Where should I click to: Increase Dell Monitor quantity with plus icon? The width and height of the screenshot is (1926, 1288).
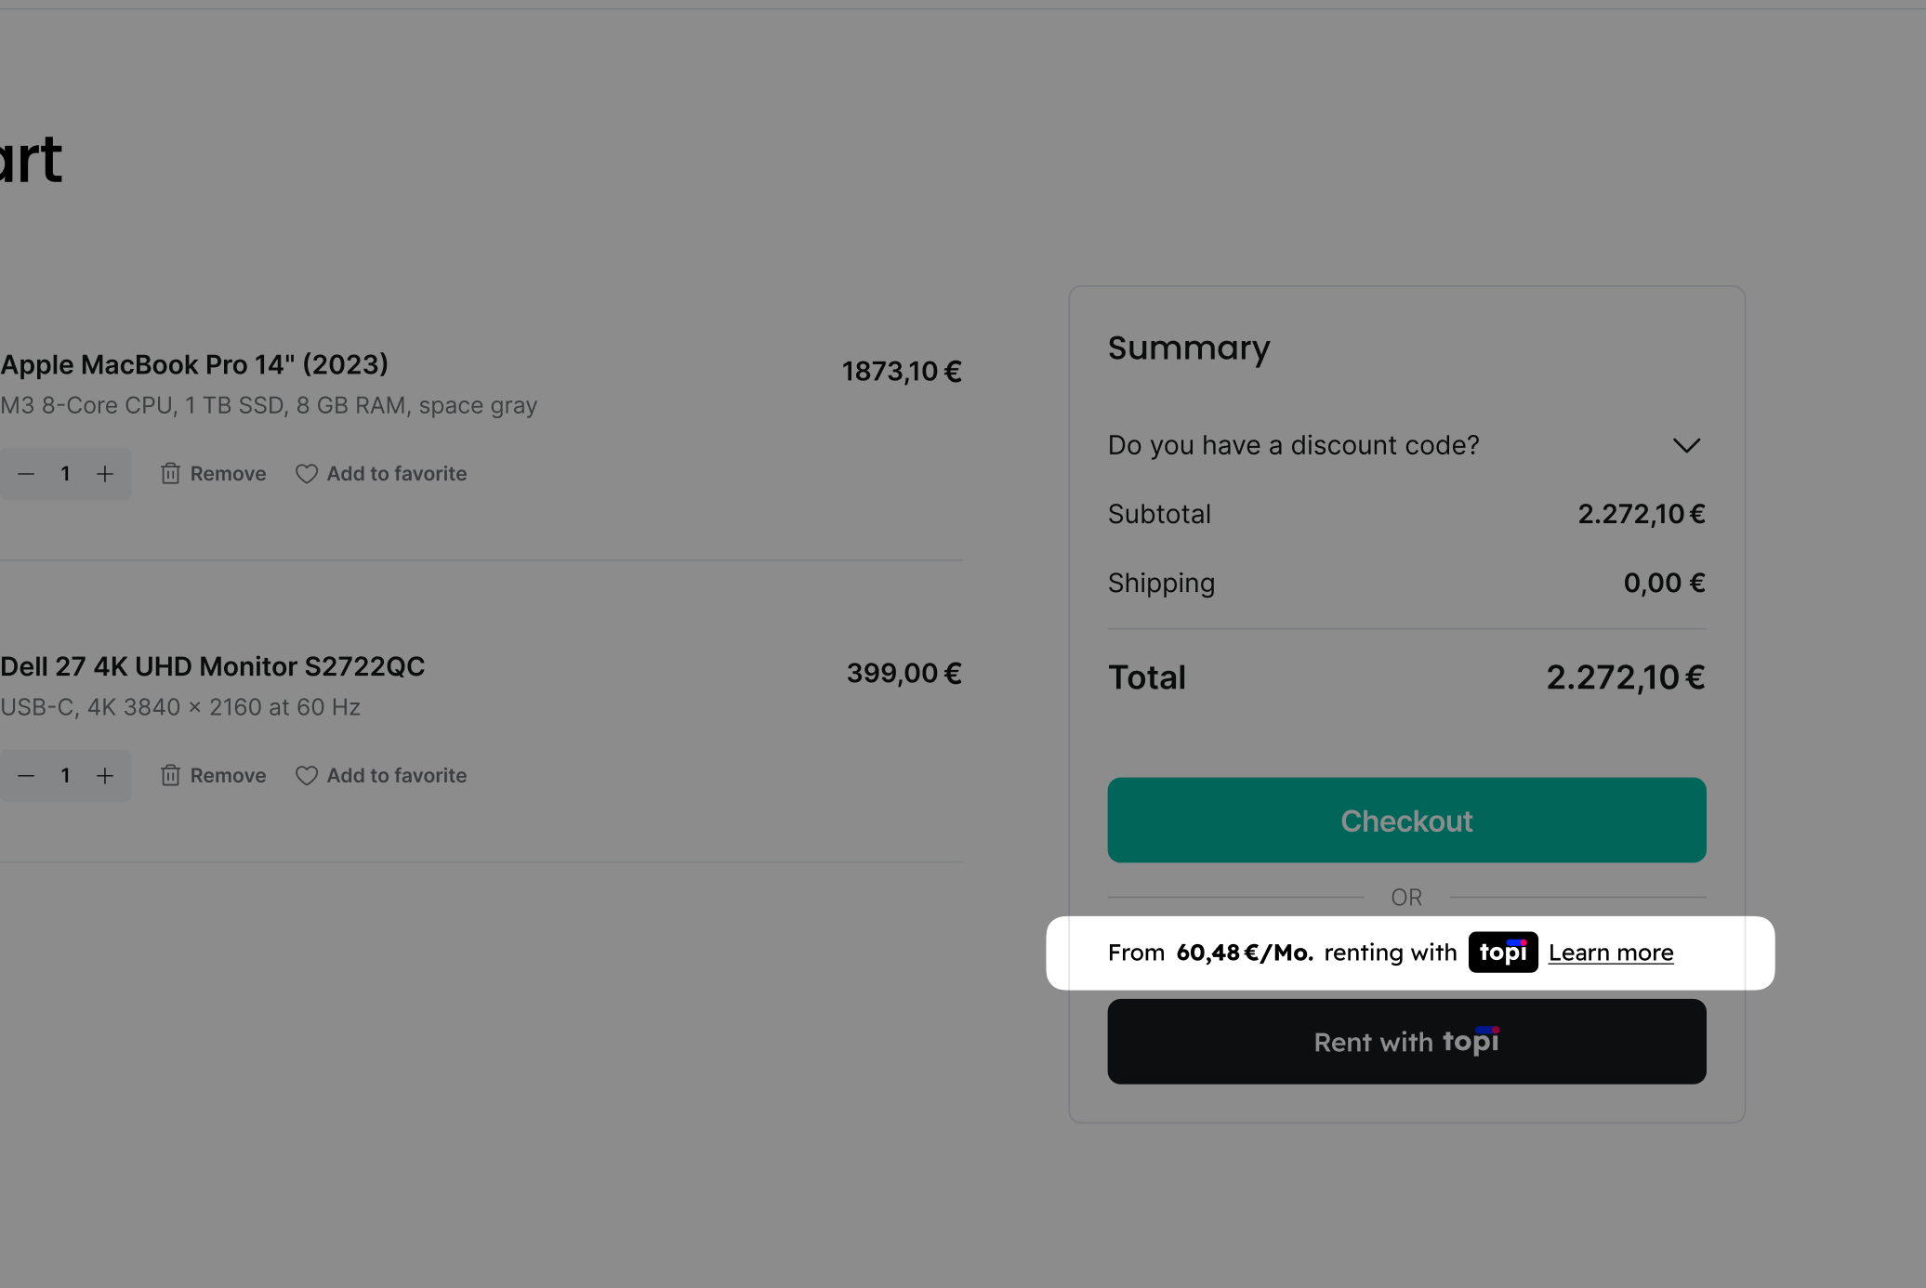click(105, 776)
